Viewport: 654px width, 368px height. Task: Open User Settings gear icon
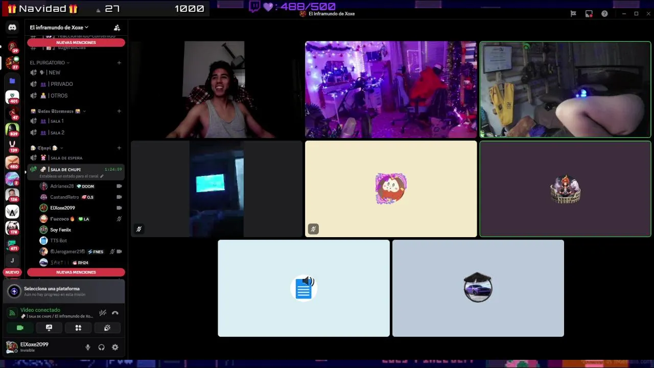pos(115,347)
